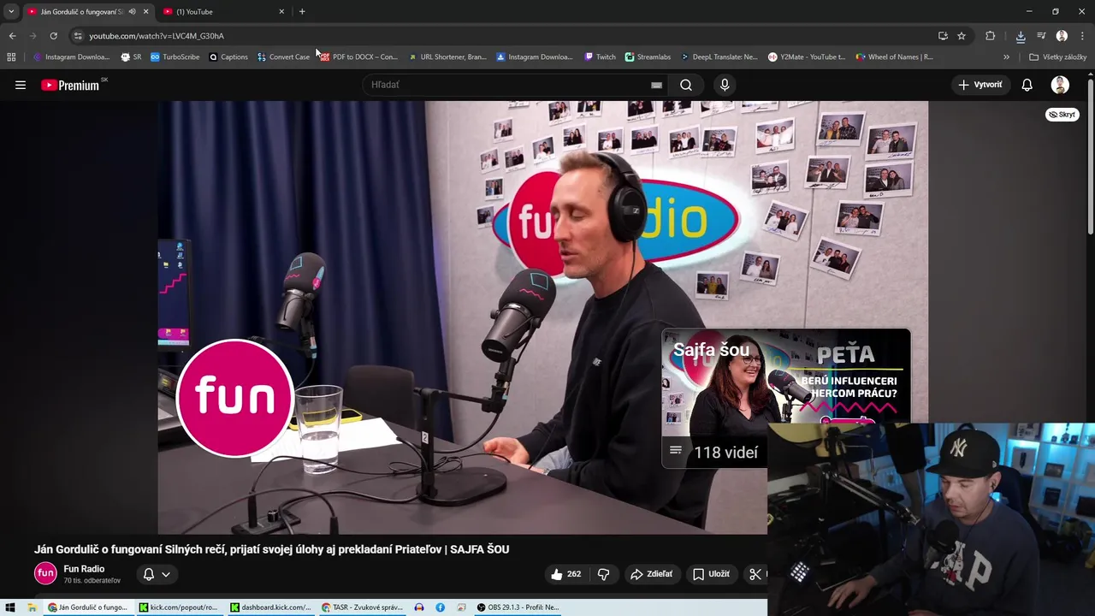Open File Explorer from the taskbar
1095x616 pixels.
(32, 607)
